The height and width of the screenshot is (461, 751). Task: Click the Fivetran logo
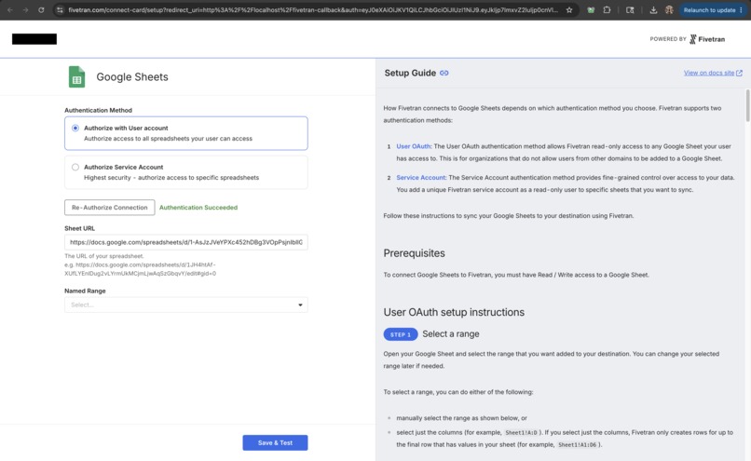[707, 39]
